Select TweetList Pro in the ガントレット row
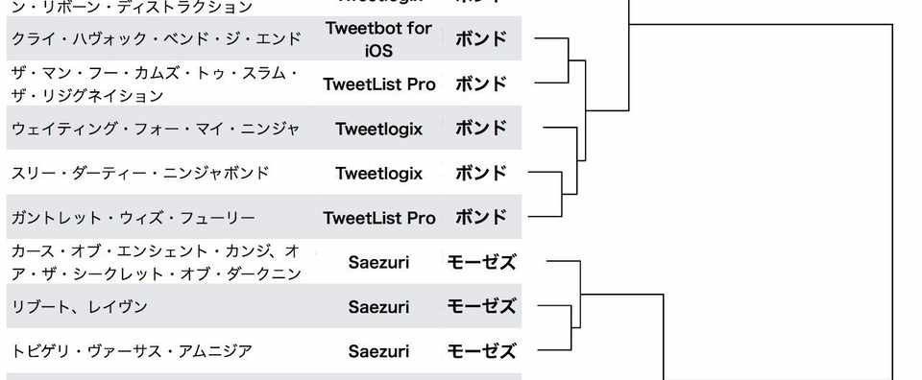The image size is (922, 380). click(379, 218)
